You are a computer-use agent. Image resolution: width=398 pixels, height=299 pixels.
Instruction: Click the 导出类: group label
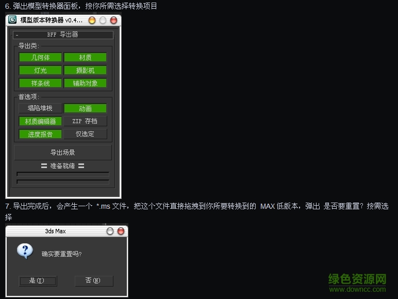[x=29, y=46]
